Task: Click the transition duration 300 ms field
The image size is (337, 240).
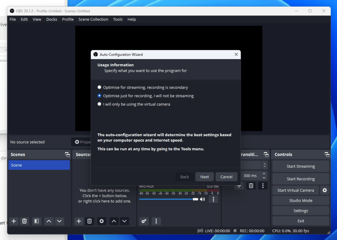Action: [251, 176]
